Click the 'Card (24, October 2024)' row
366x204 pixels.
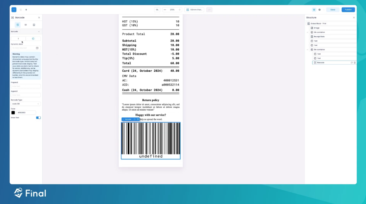point(150,71)
